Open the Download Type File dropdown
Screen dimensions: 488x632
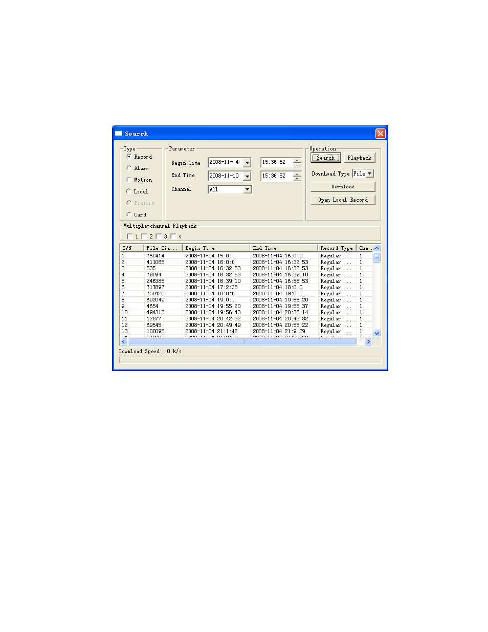tap(369, 173)
